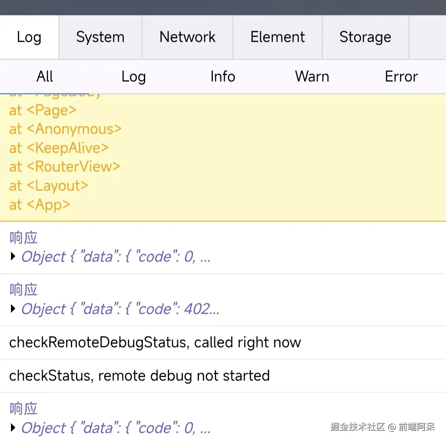Expand first code 0 Object below warning
The height and width of the screenshot is (443, 446).
[x=13, y=256]
